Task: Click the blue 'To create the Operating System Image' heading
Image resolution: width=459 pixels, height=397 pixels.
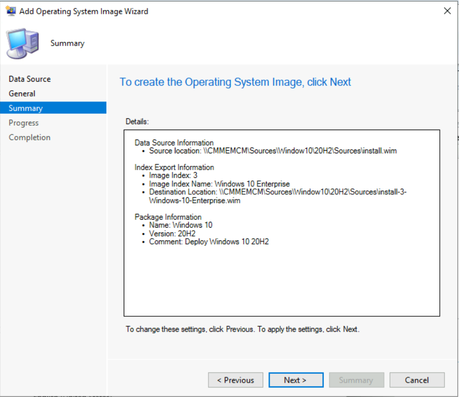Action: coord(235,82)
